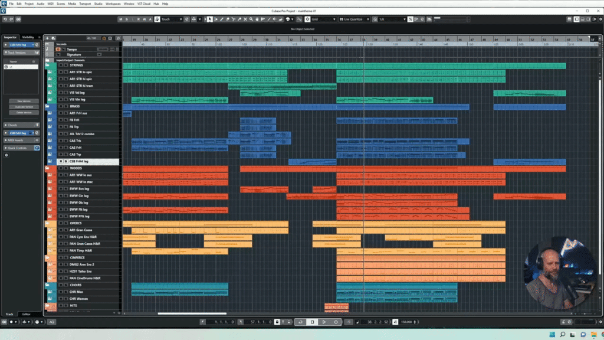Open the Windows Start button
This screenshot has height=340, width=604.
(552, 335)
